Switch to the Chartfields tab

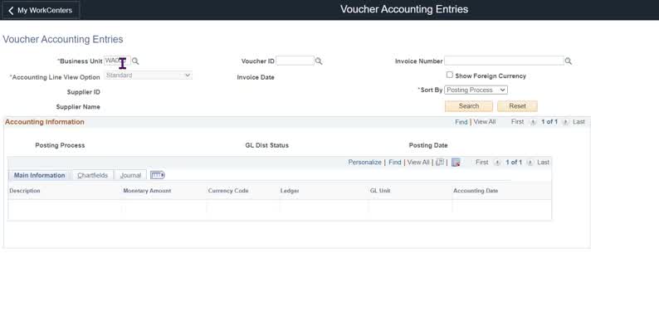point(92,175)
